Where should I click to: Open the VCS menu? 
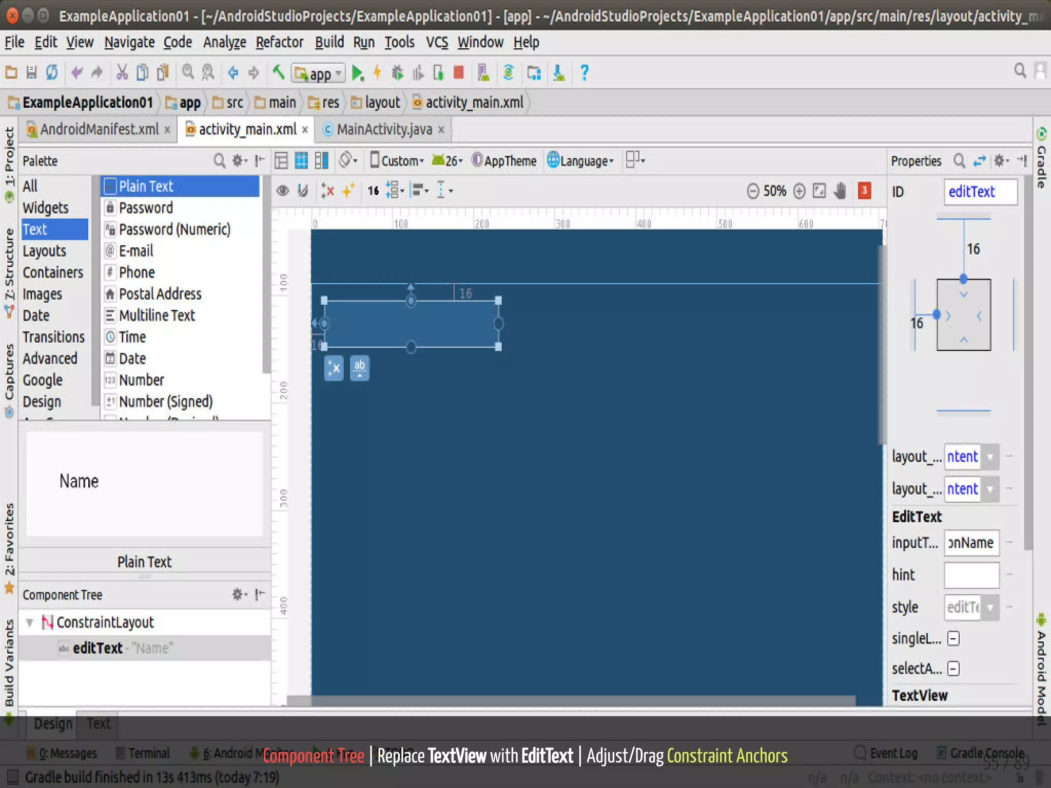(x=437, y=43)
